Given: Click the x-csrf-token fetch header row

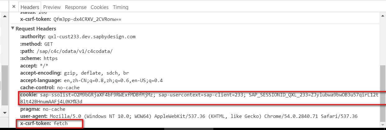Looking at the screenshot, I should 44,123.
